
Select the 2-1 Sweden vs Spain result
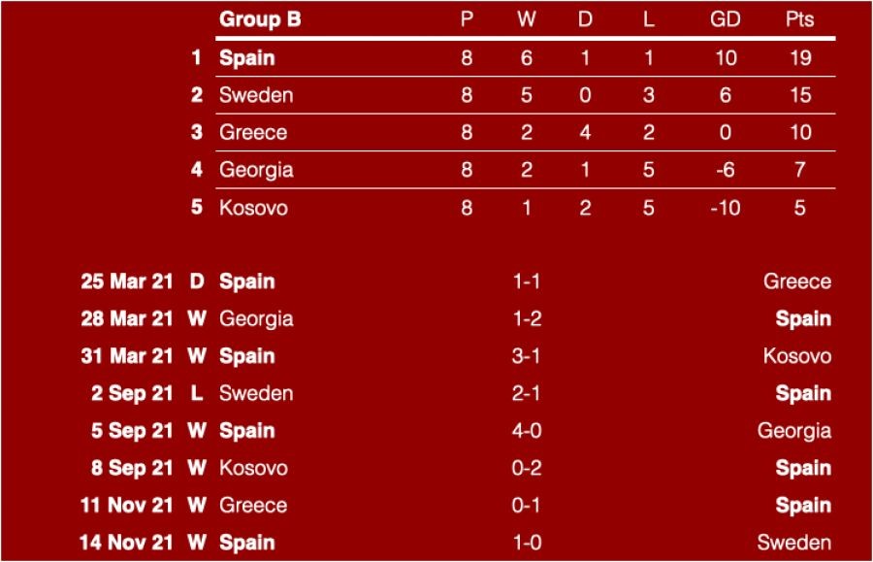coord(526,393)
